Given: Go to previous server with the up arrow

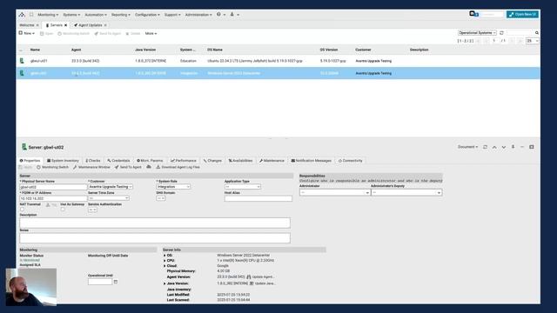Looking at the screenshot, I should tap(494, 147).
